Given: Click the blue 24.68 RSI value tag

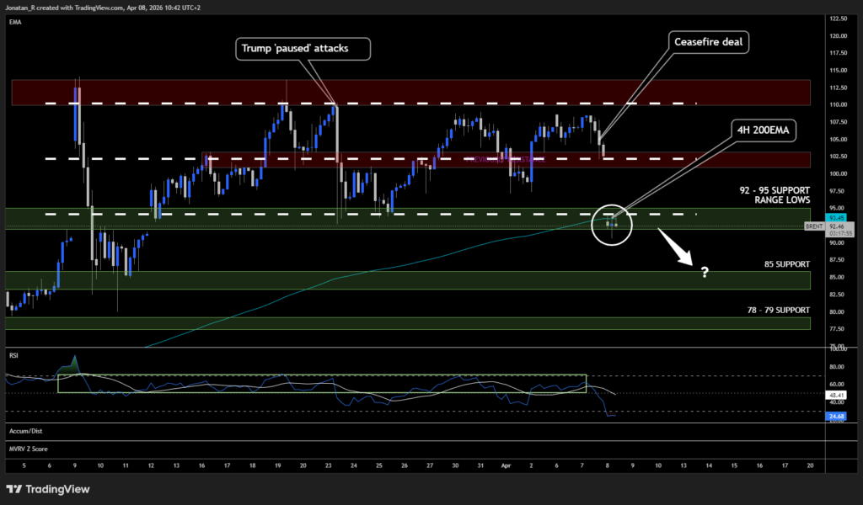Looking at the screenshot, I should click(x=812, y=415).
